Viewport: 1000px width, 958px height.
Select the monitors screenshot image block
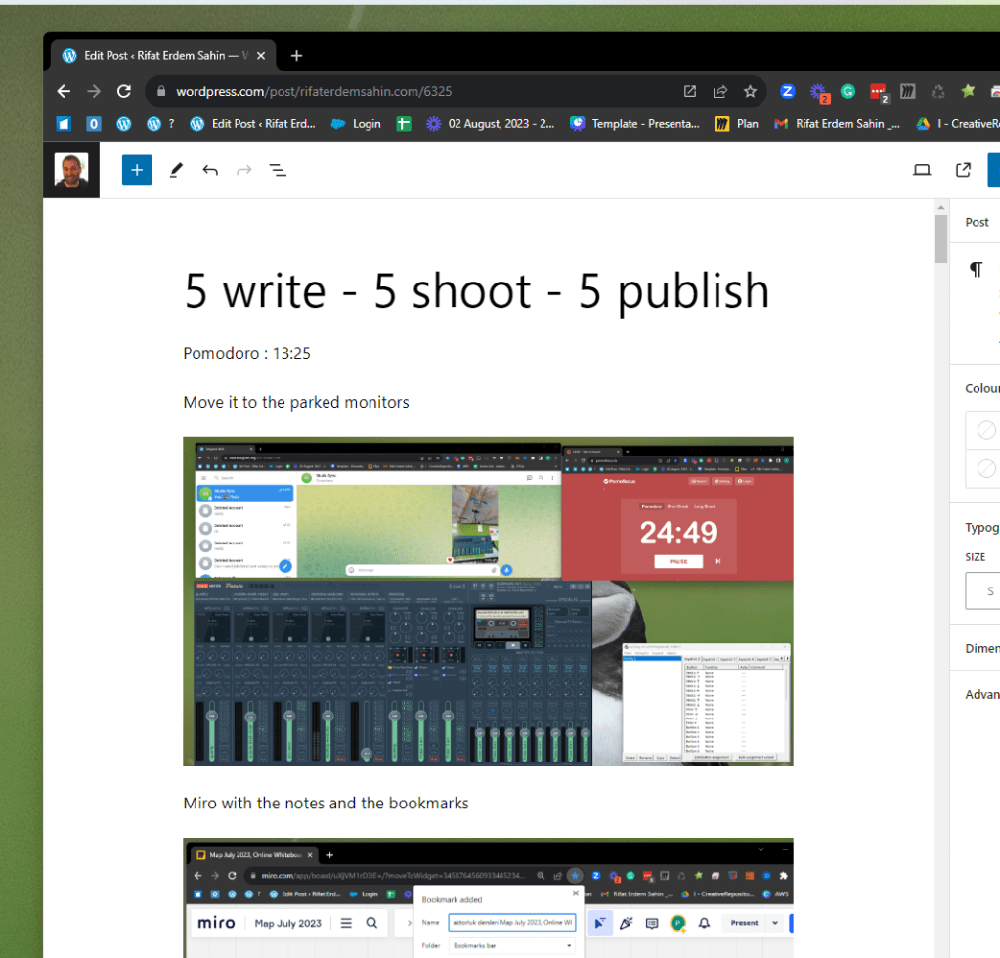click(x=488, y=601)
